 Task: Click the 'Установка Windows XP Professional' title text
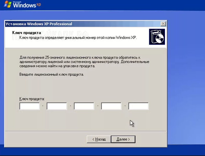(x=39, y=24)
